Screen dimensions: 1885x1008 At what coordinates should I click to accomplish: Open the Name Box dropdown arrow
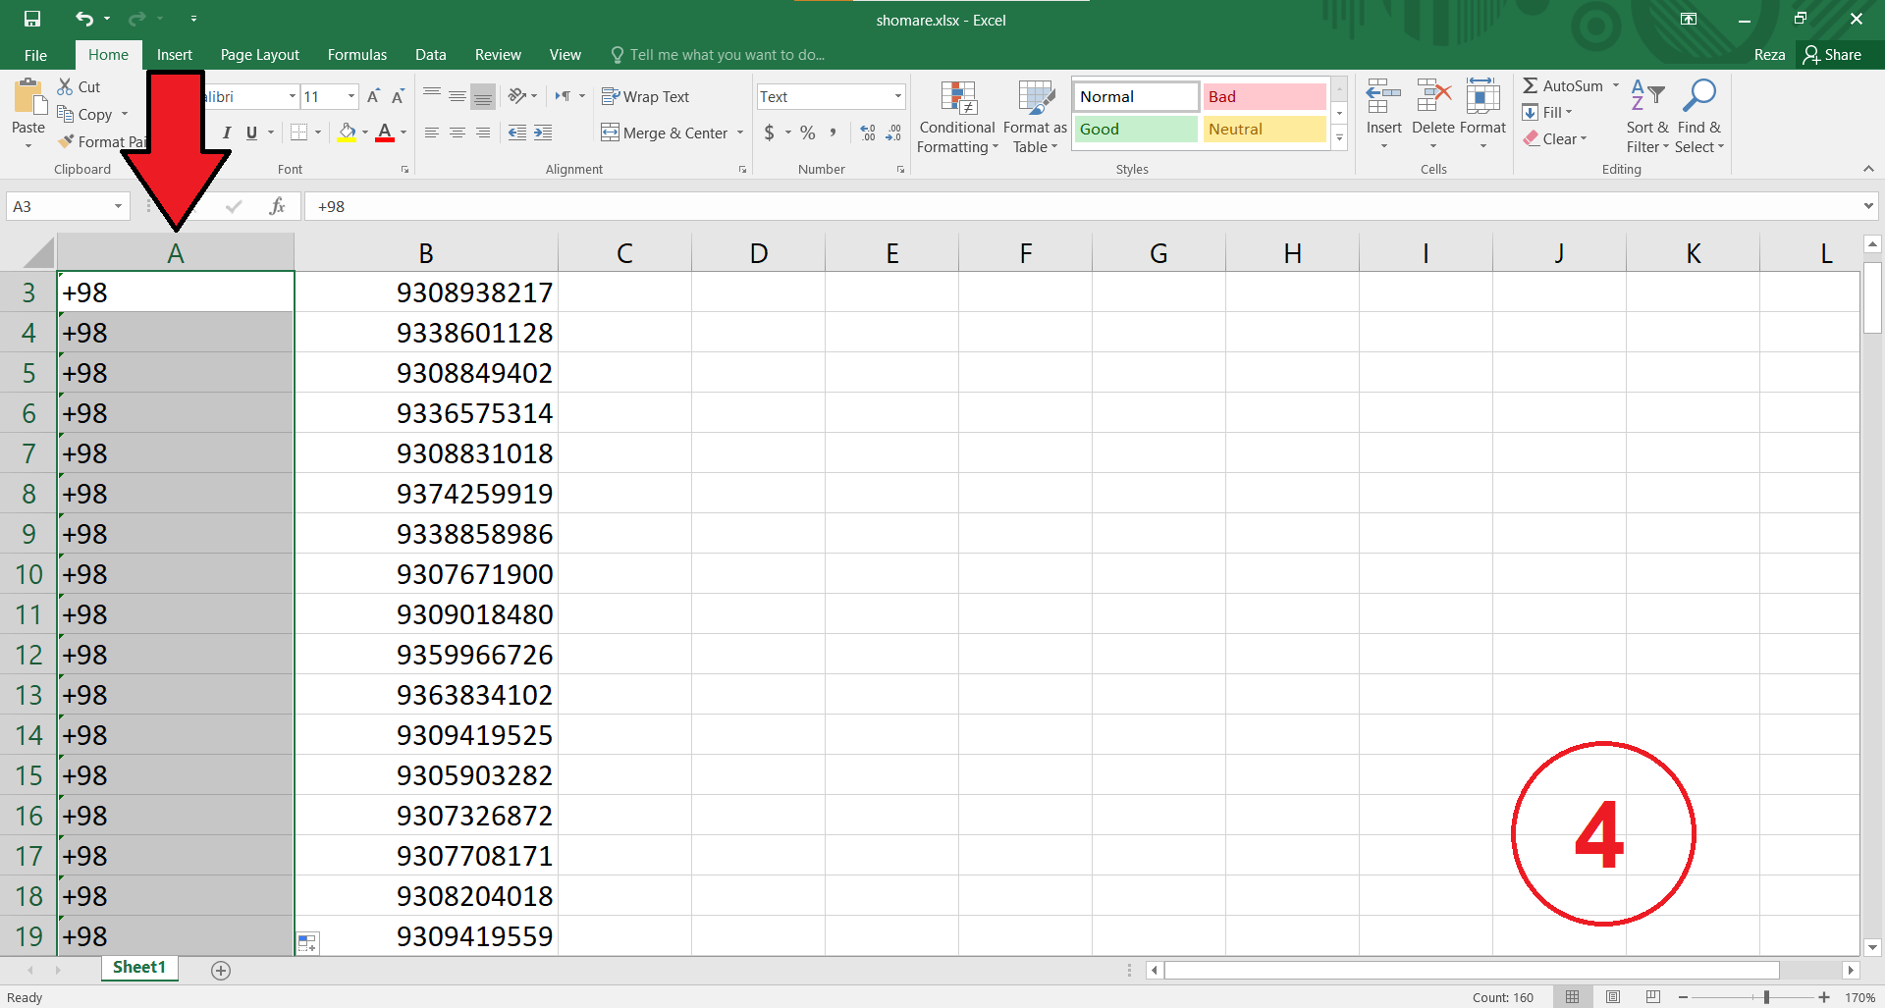click(118, 206)
